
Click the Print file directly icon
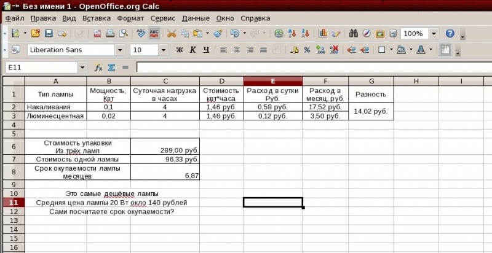coord(110,33)
